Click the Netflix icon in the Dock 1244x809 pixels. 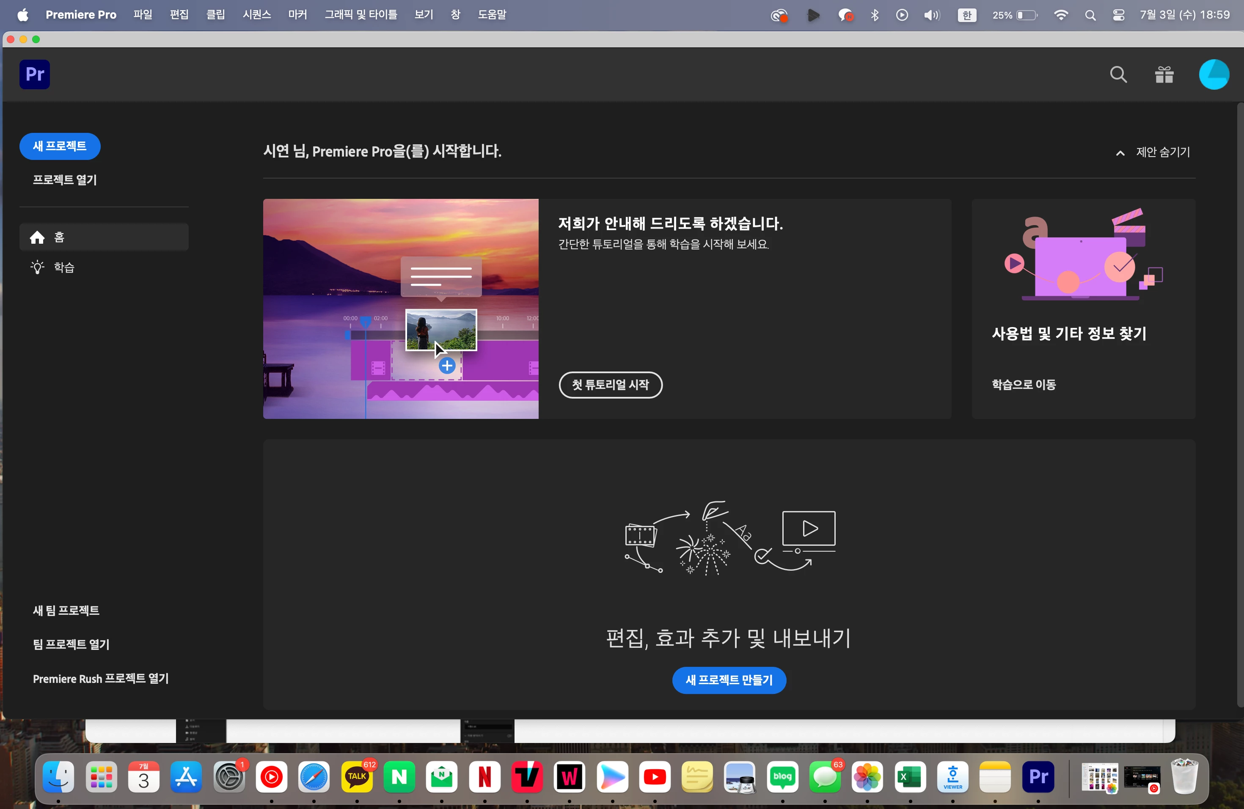pos(484,777)
